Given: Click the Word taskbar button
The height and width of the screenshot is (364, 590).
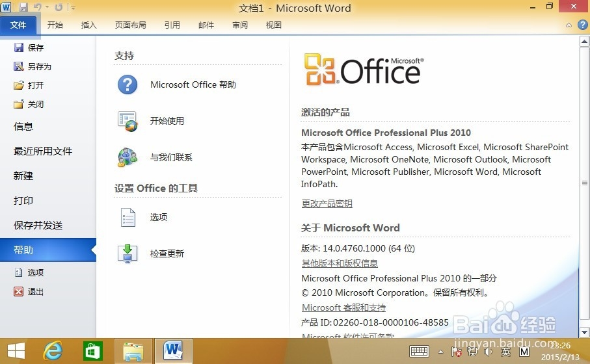Looking at the screenshot, I should pos(173,351).
